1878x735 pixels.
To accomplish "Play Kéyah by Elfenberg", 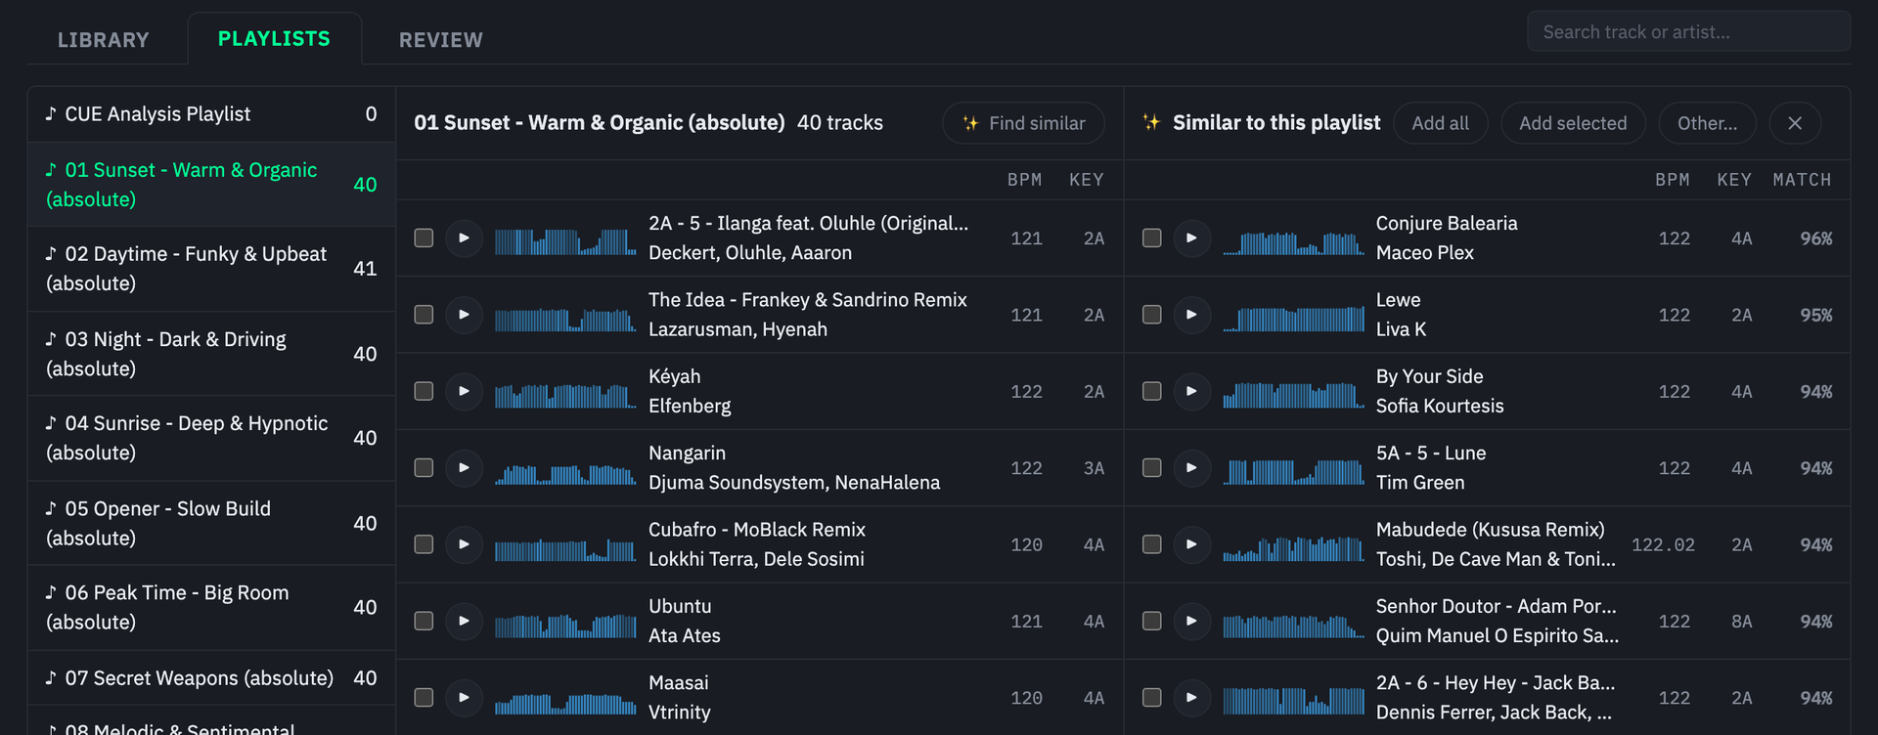I will [x=465, y=391].
